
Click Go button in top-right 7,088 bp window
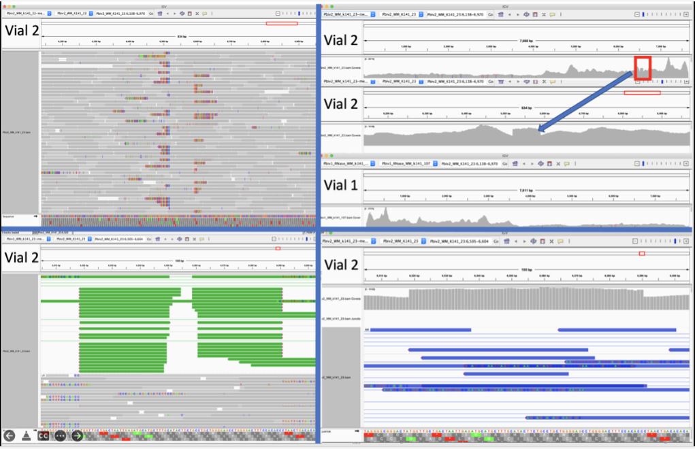coord(490,14)
